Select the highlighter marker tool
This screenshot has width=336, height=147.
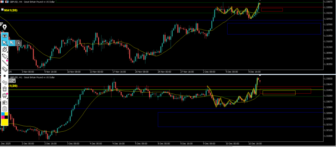click(5, 56)
